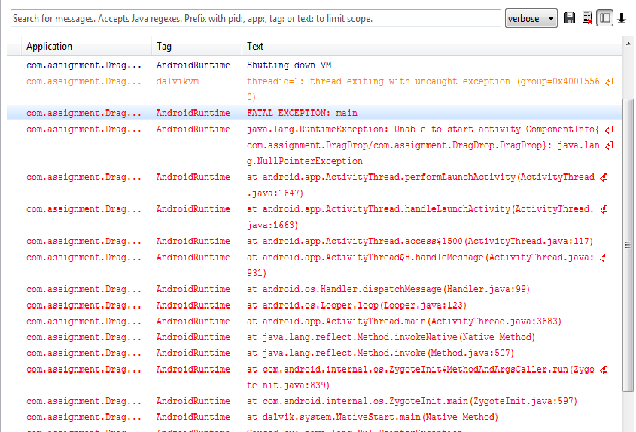Viewport: 636px width, 432px height.
Task: Click the log message search field
Action: [x=256, y=18]
